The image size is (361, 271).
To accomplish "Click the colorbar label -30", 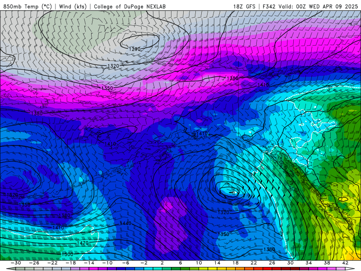I will tap(16, 263).
